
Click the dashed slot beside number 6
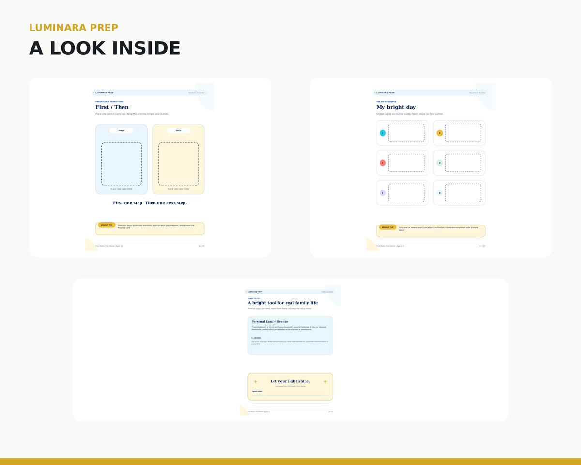click(463, 193)
